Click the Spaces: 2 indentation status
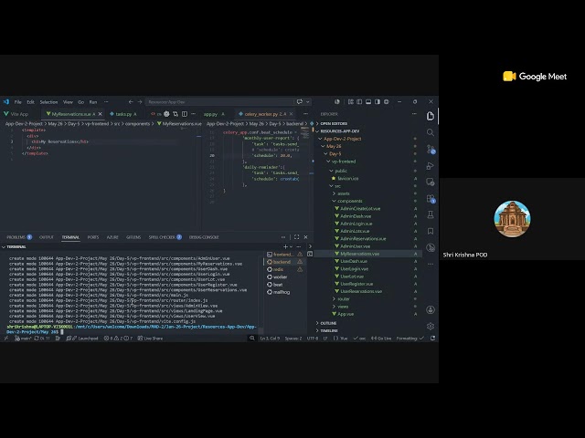The image size is (585, 438). pos(293,339)
